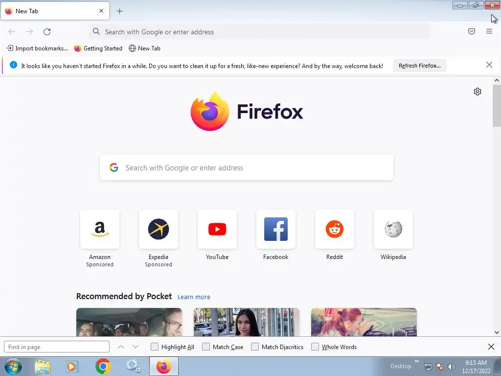Expand the Desktop toolbar chevron in taskbar
Screen dimensions: 501x376
point(417,361)
